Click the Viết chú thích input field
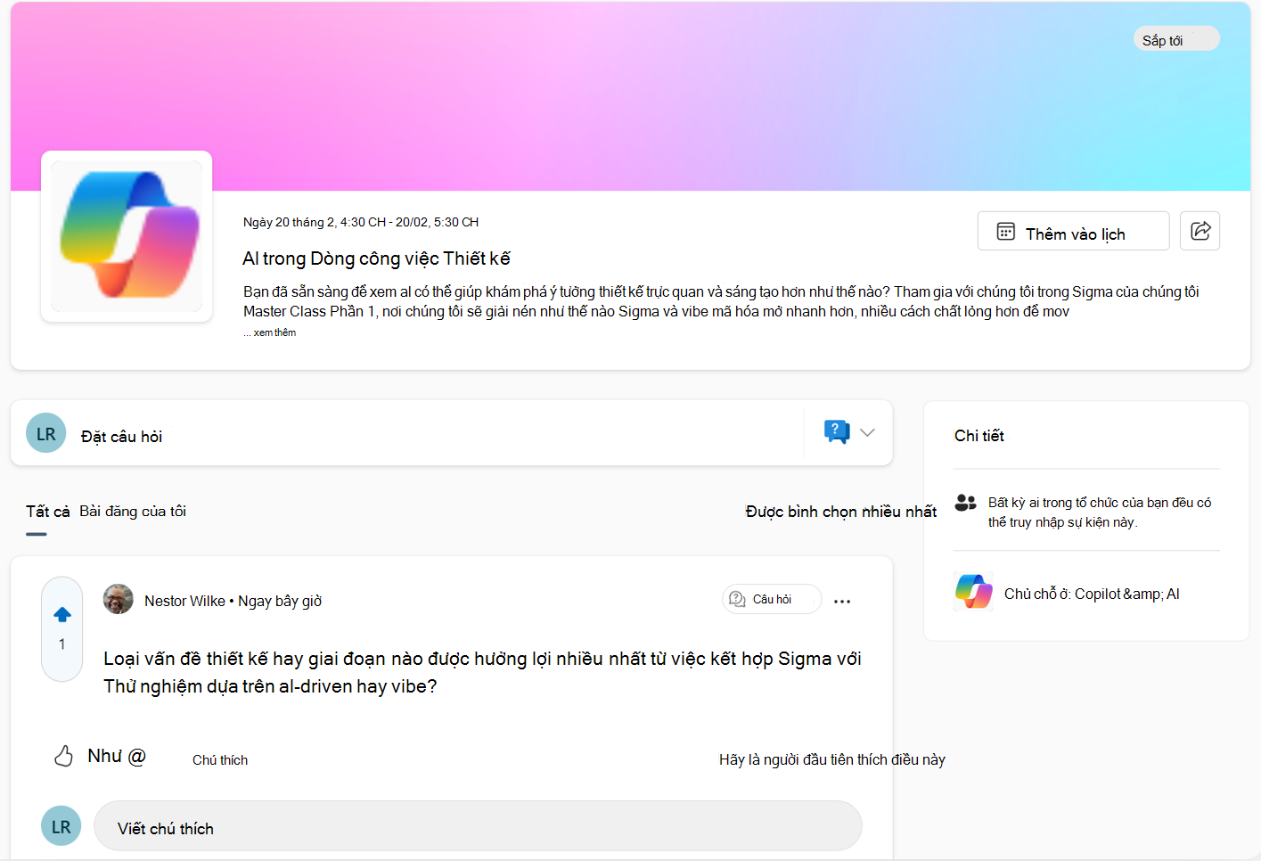The image size is (1261, 861). (478, 825)
